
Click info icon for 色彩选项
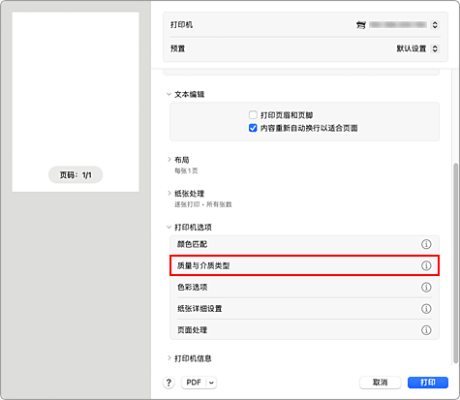point(426,287)
